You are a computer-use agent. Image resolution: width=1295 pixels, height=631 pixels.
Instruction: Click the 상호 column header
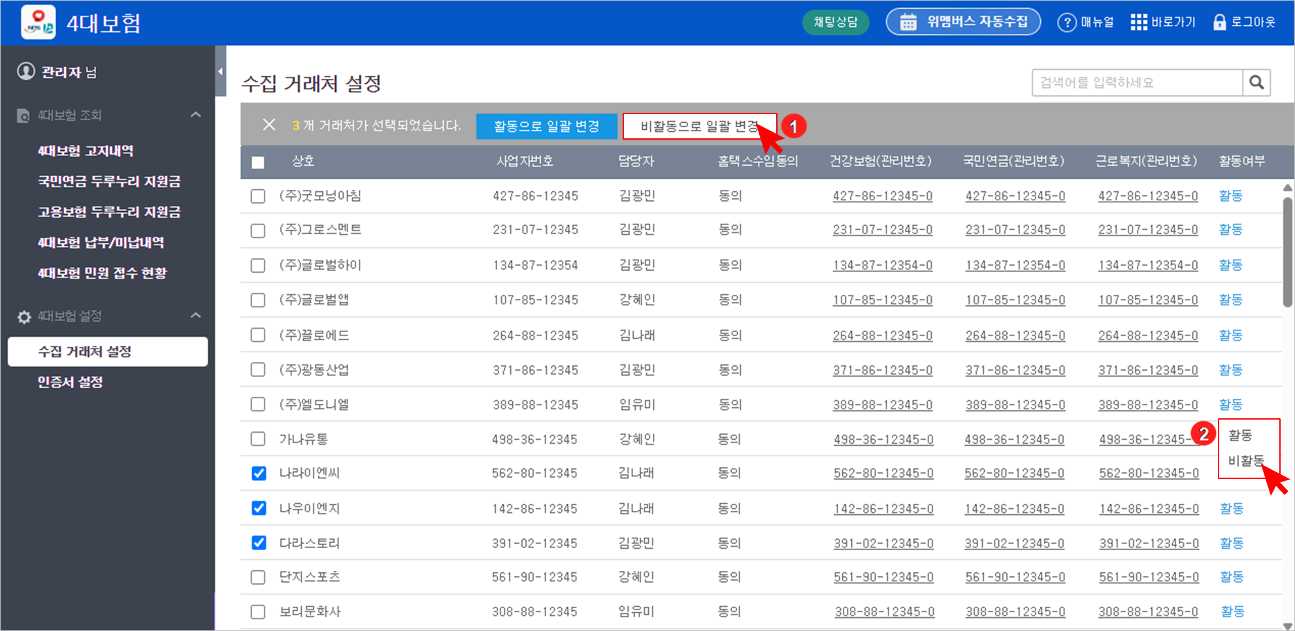[303, 161]
